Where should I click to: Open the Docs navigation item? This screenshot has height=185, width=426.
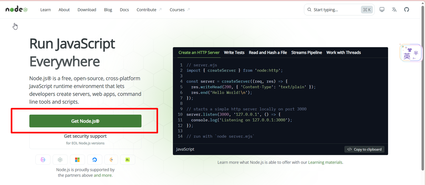pos(124,10)
